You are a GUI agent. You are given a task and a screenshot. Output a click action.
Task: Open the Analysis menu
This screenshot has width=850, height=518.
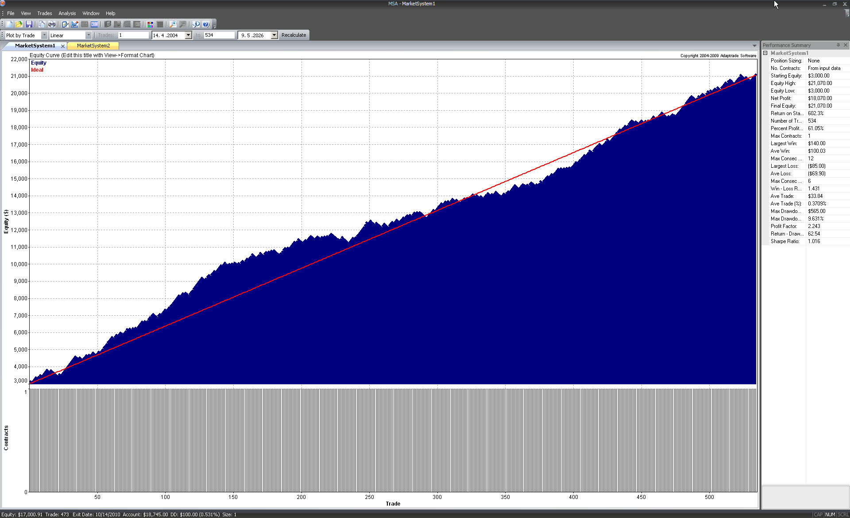tap(67, 13)
